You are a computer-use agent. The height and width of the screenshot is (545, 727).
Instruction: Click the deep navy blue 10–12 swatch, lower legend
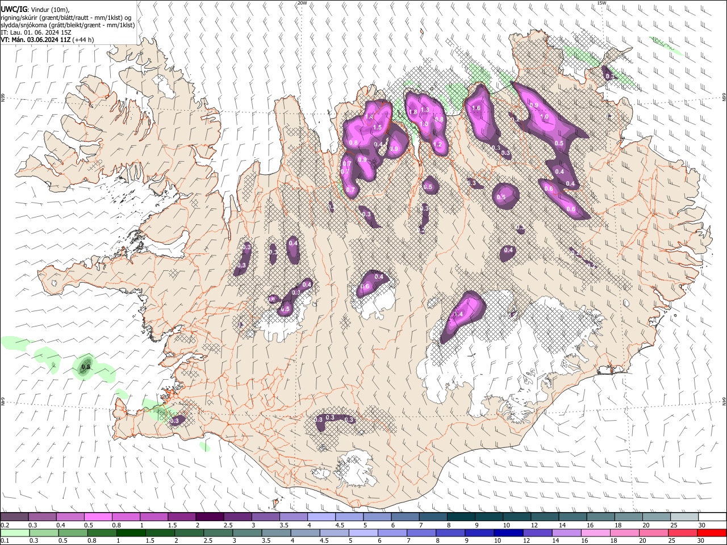point(508,533)
